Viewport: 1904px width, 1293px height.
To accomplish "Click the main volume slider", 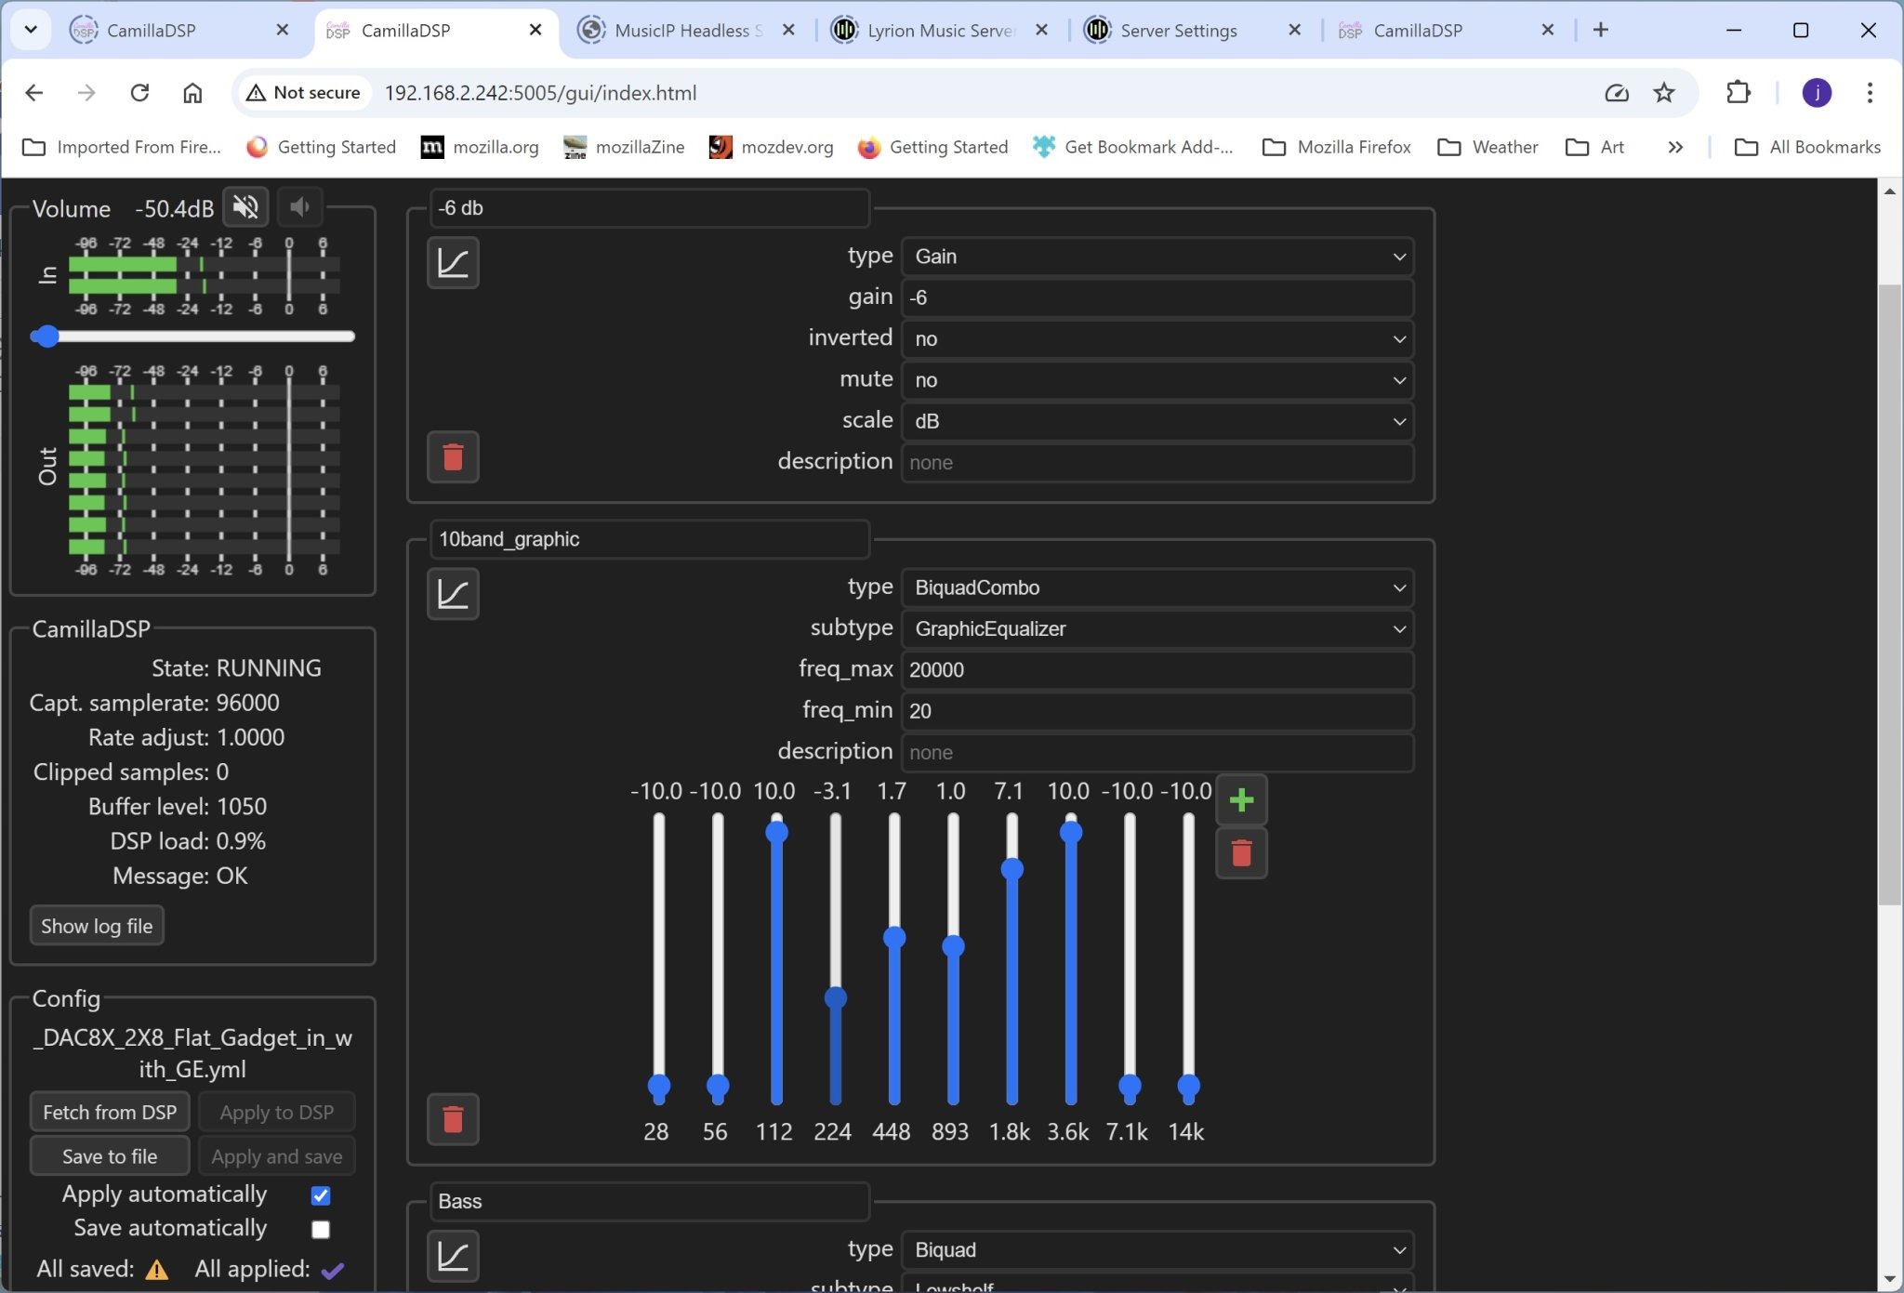I will click(x=192, y=336).
